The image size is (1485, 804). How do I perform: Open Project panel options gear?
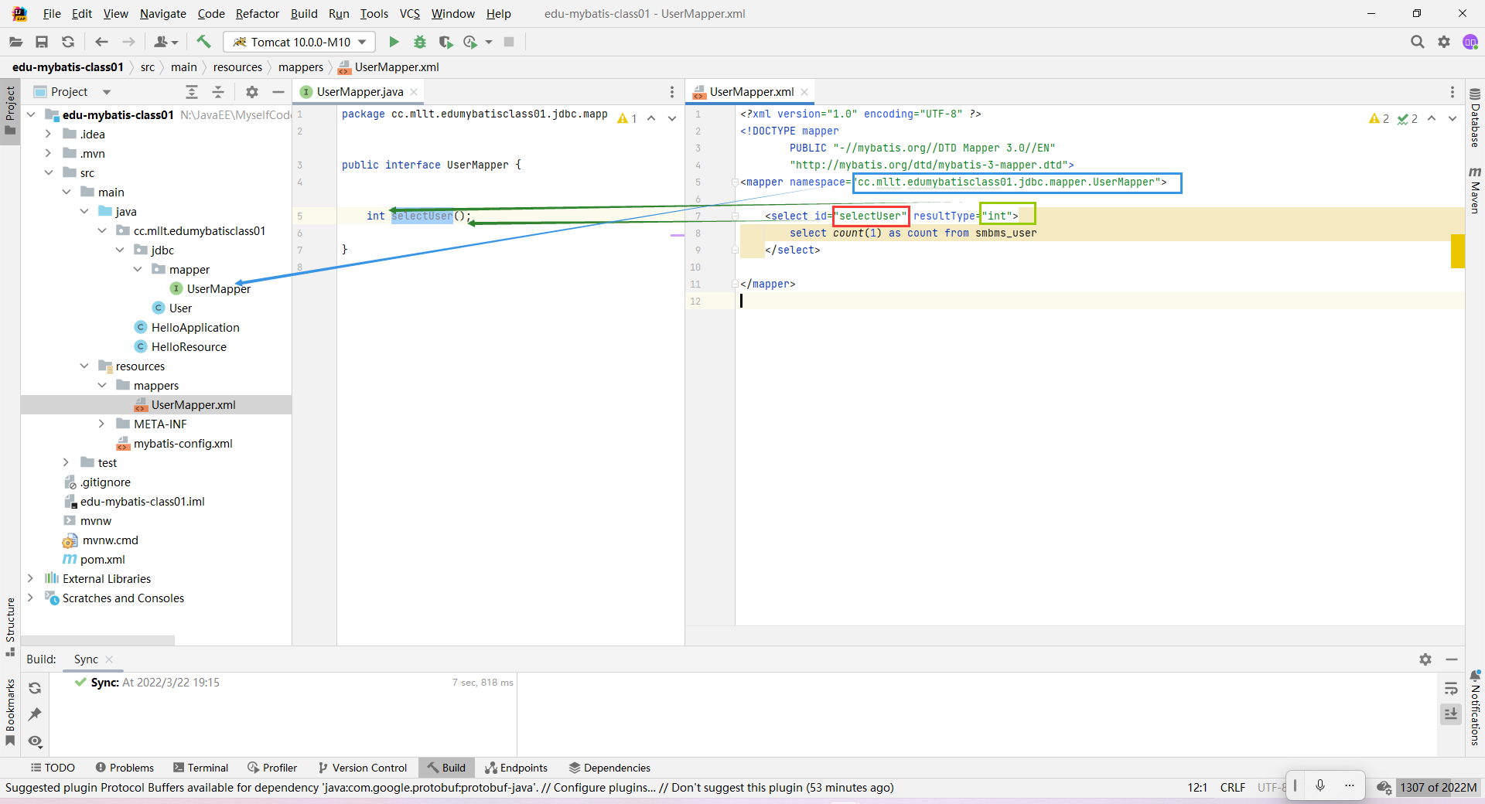pyautogui.click(x=252, y=92)
